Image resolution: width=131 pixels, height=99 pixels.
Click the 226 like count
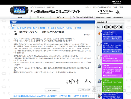(89, 90)
